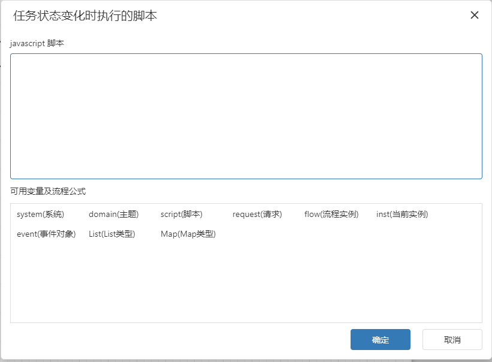Click blank footer area left of 确定
492x362 pixels.
[180, 340]
